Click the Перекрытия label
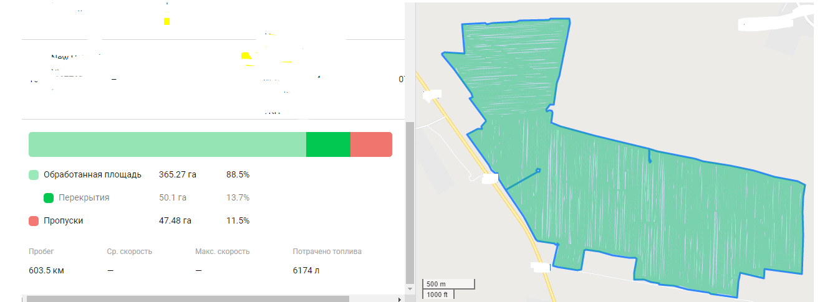 coord(84,198)
